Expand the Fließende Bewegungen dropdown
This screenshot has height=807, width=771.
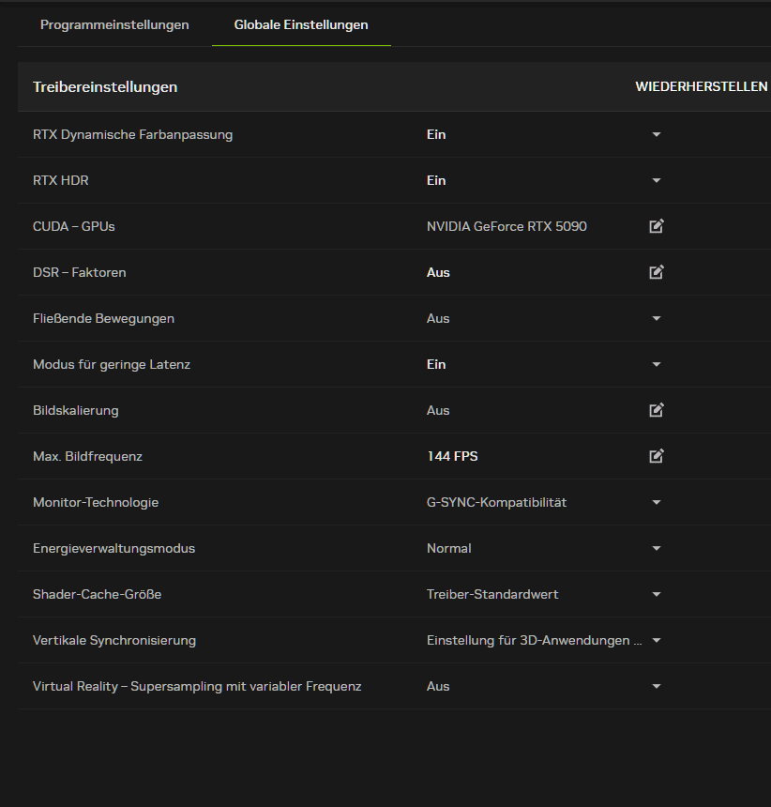(x=657, y=318)
